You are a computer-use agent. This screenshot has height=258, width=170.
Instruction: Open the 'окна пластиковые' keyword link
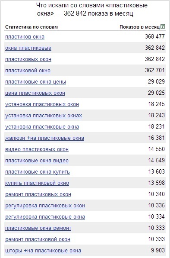[x=28, y=48]
